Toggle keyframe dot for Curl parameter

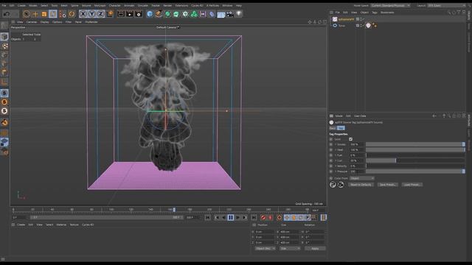coord(331,160)
